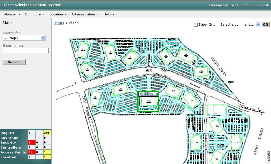The image size is (271, 164).
Task: Click the Configure menu dropdown arrow
Action: [x=44, y=14]
